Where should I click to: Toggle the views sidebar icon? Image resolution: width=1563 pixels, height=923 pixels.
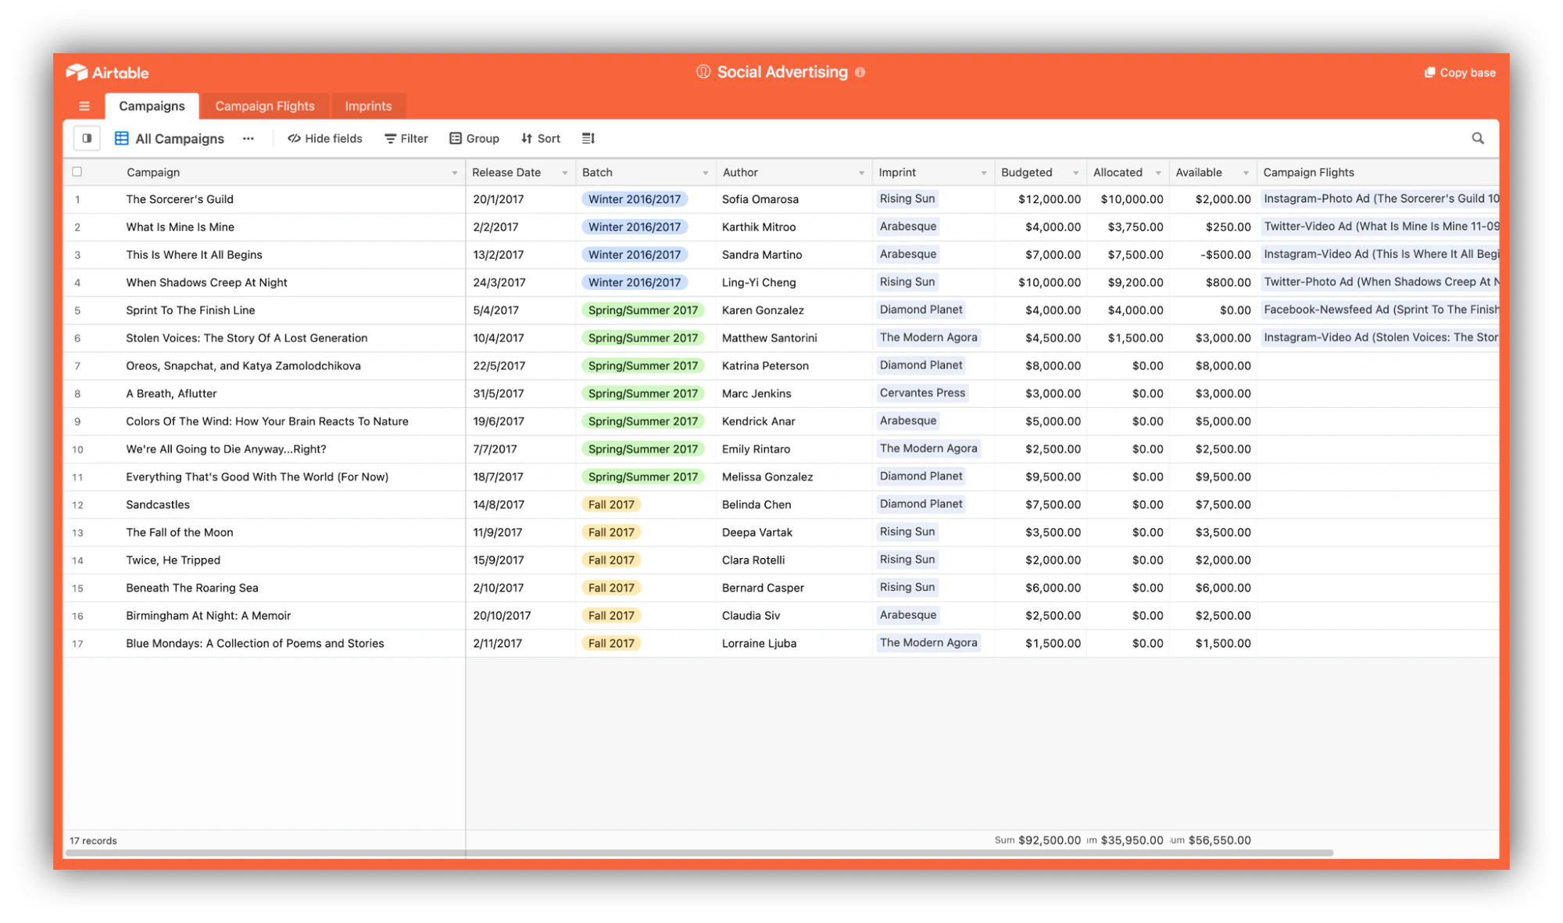(87, 138)
